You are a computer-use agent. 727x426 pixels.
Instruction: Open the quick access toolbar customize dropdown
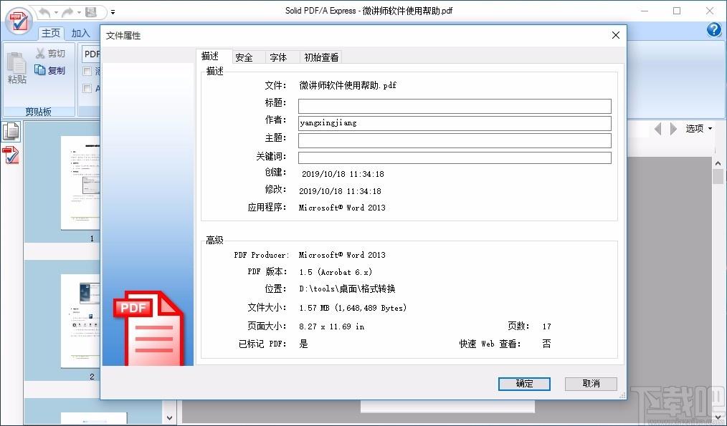coord(113,12)
